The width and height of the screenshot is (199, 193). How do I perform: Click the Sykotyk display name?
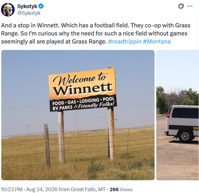(x=27, y=6)
